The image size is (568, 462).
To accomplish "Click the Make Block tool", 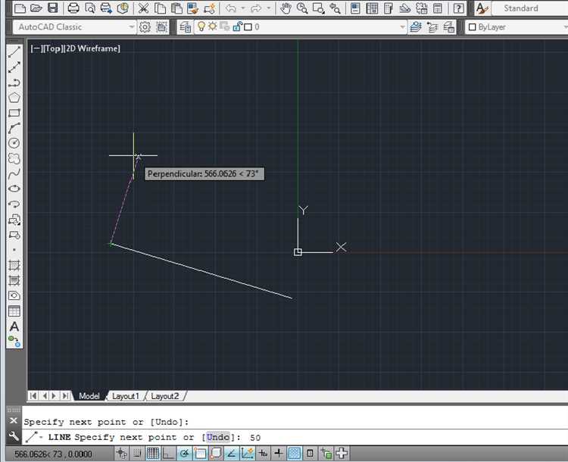I will pos(14,236).
